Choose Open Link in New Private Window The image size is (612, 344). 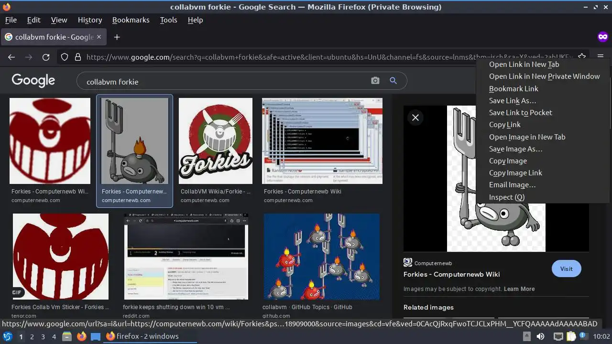(x=543, y=76)
